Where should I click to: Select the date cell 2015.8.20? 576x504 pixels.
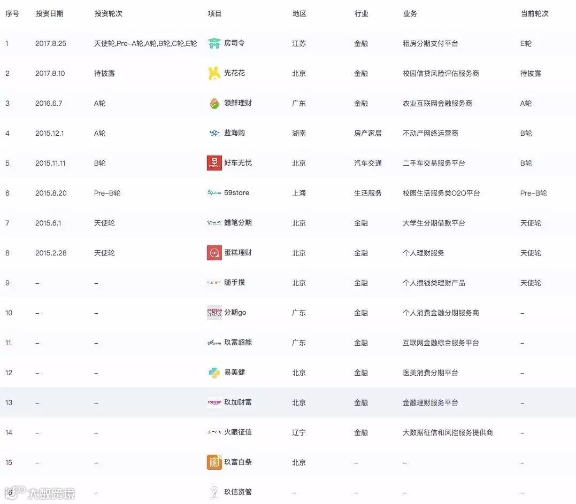(51, 193)
